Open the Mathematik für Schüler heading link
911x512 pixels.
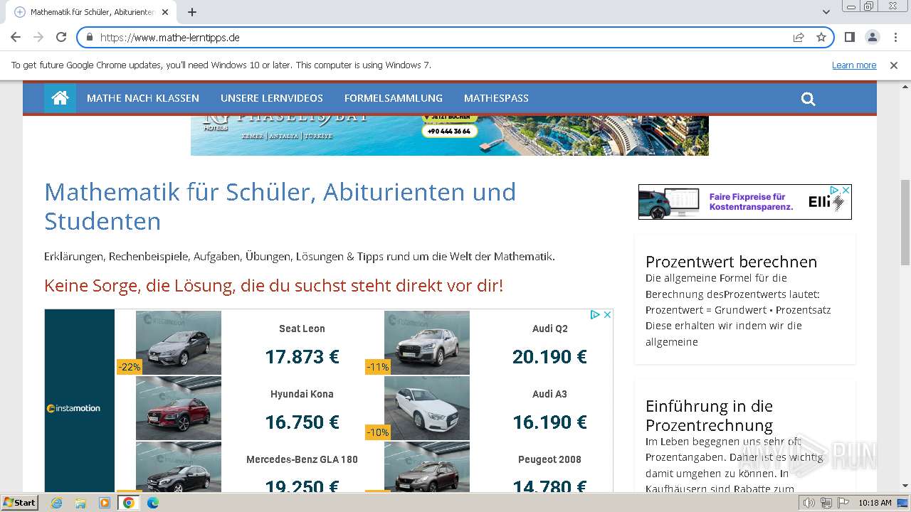pyautogui.click(x=280, y=206)
